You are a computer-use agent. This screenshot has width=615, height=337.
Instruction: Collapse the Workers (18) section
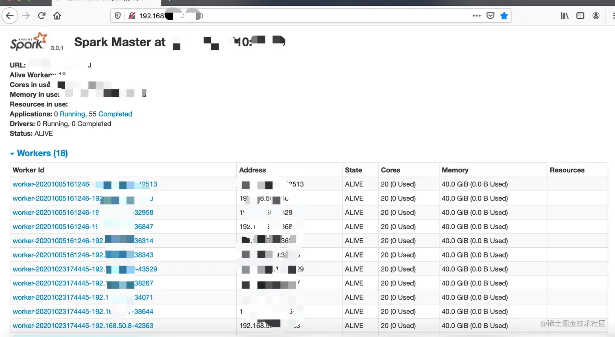(x=39, y=153)
